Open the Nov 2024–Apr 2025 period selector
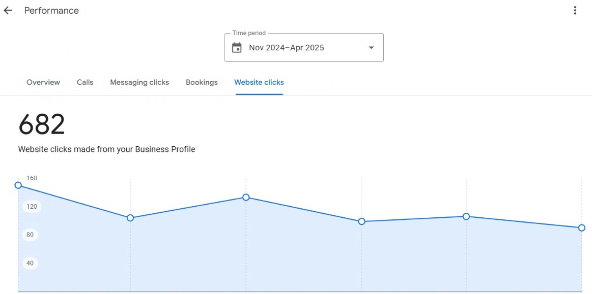The image size is (592, 294). (304, 47)
